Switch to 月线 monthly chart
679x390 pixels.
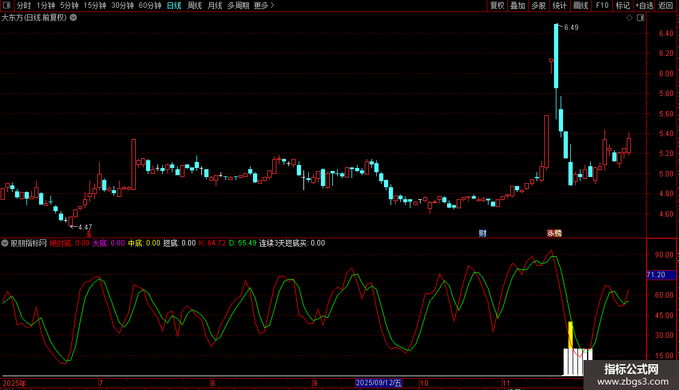tap(215, 5)
